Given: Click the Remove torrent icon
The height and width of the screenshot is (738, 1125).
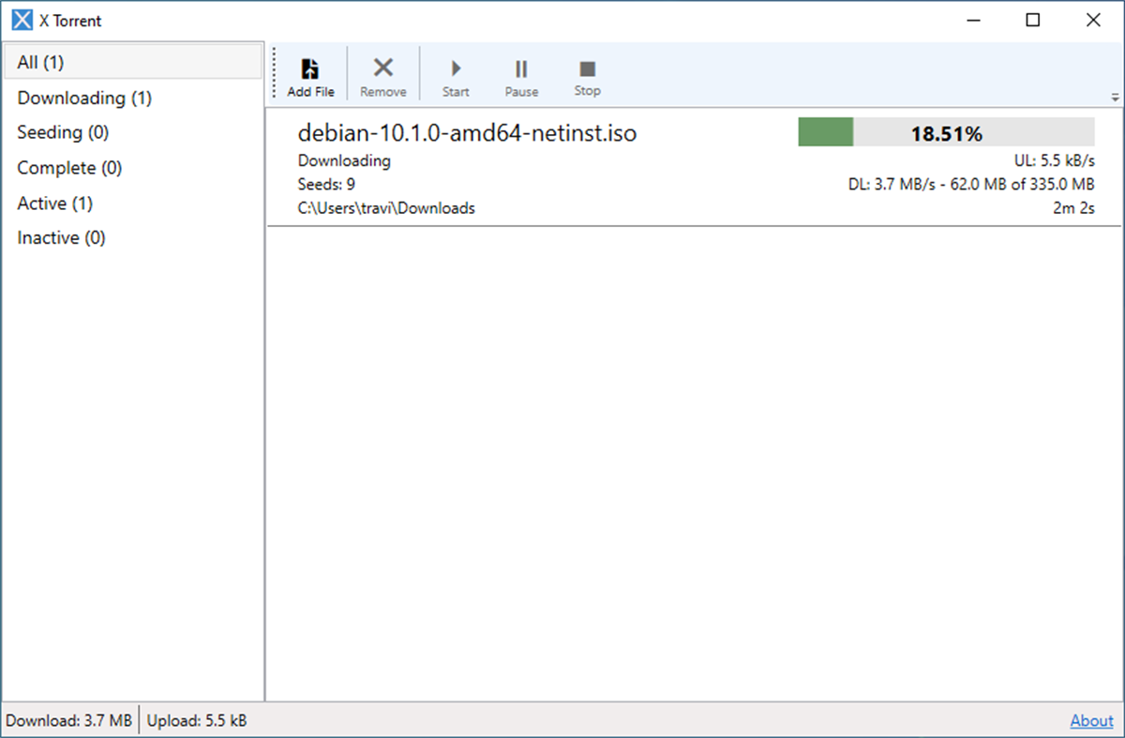Looking at the screenshot, I should pyautogui.click(x=382, y=75).
